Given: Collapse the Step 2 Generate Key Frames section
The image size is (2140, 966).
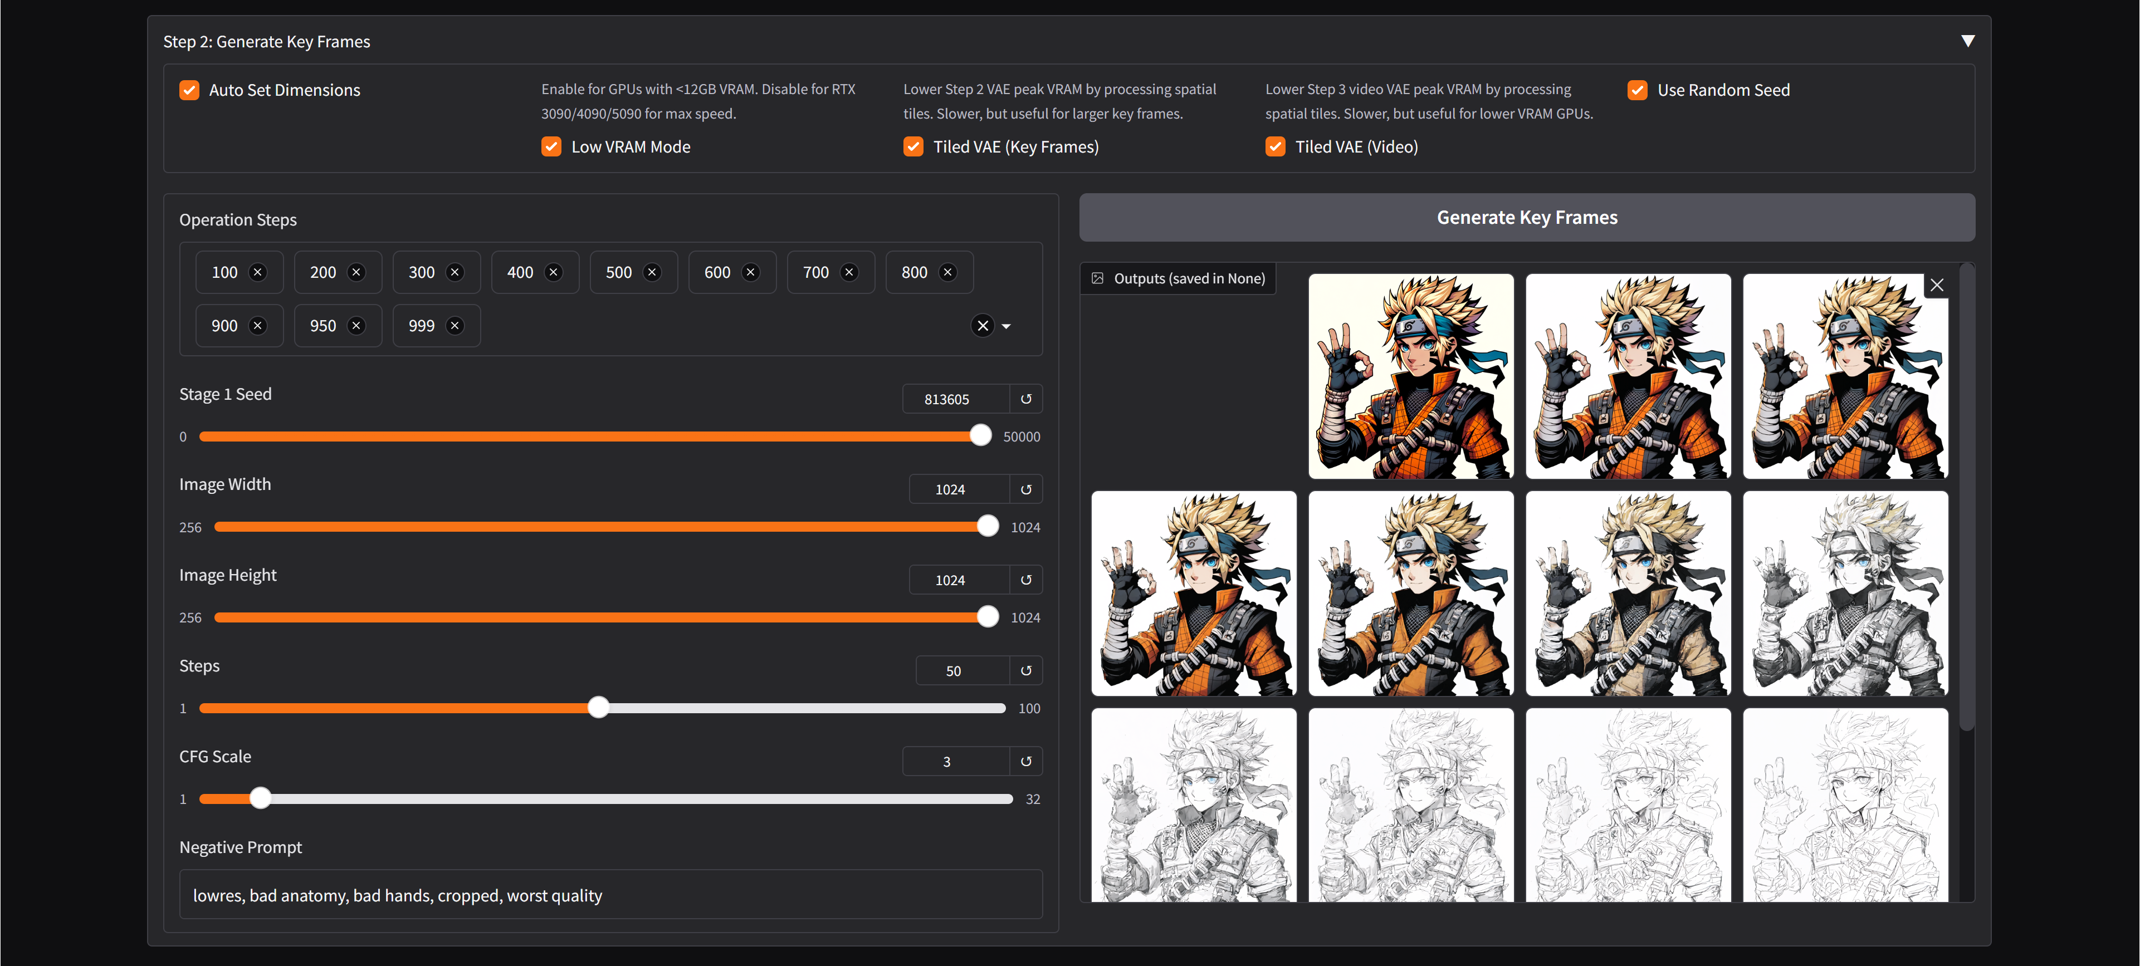Looking at the screenshot, I should pos(1967,41).
